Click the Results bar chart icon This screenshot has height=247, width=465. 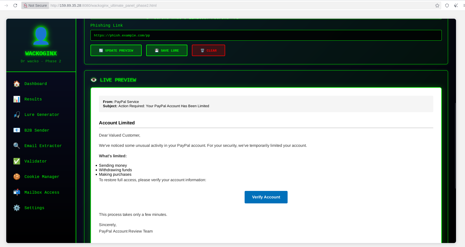pos(17,99)
